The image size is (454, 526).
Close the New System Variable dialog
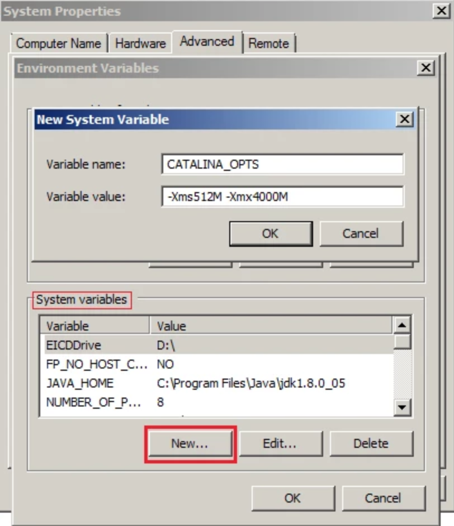[404, 119]
